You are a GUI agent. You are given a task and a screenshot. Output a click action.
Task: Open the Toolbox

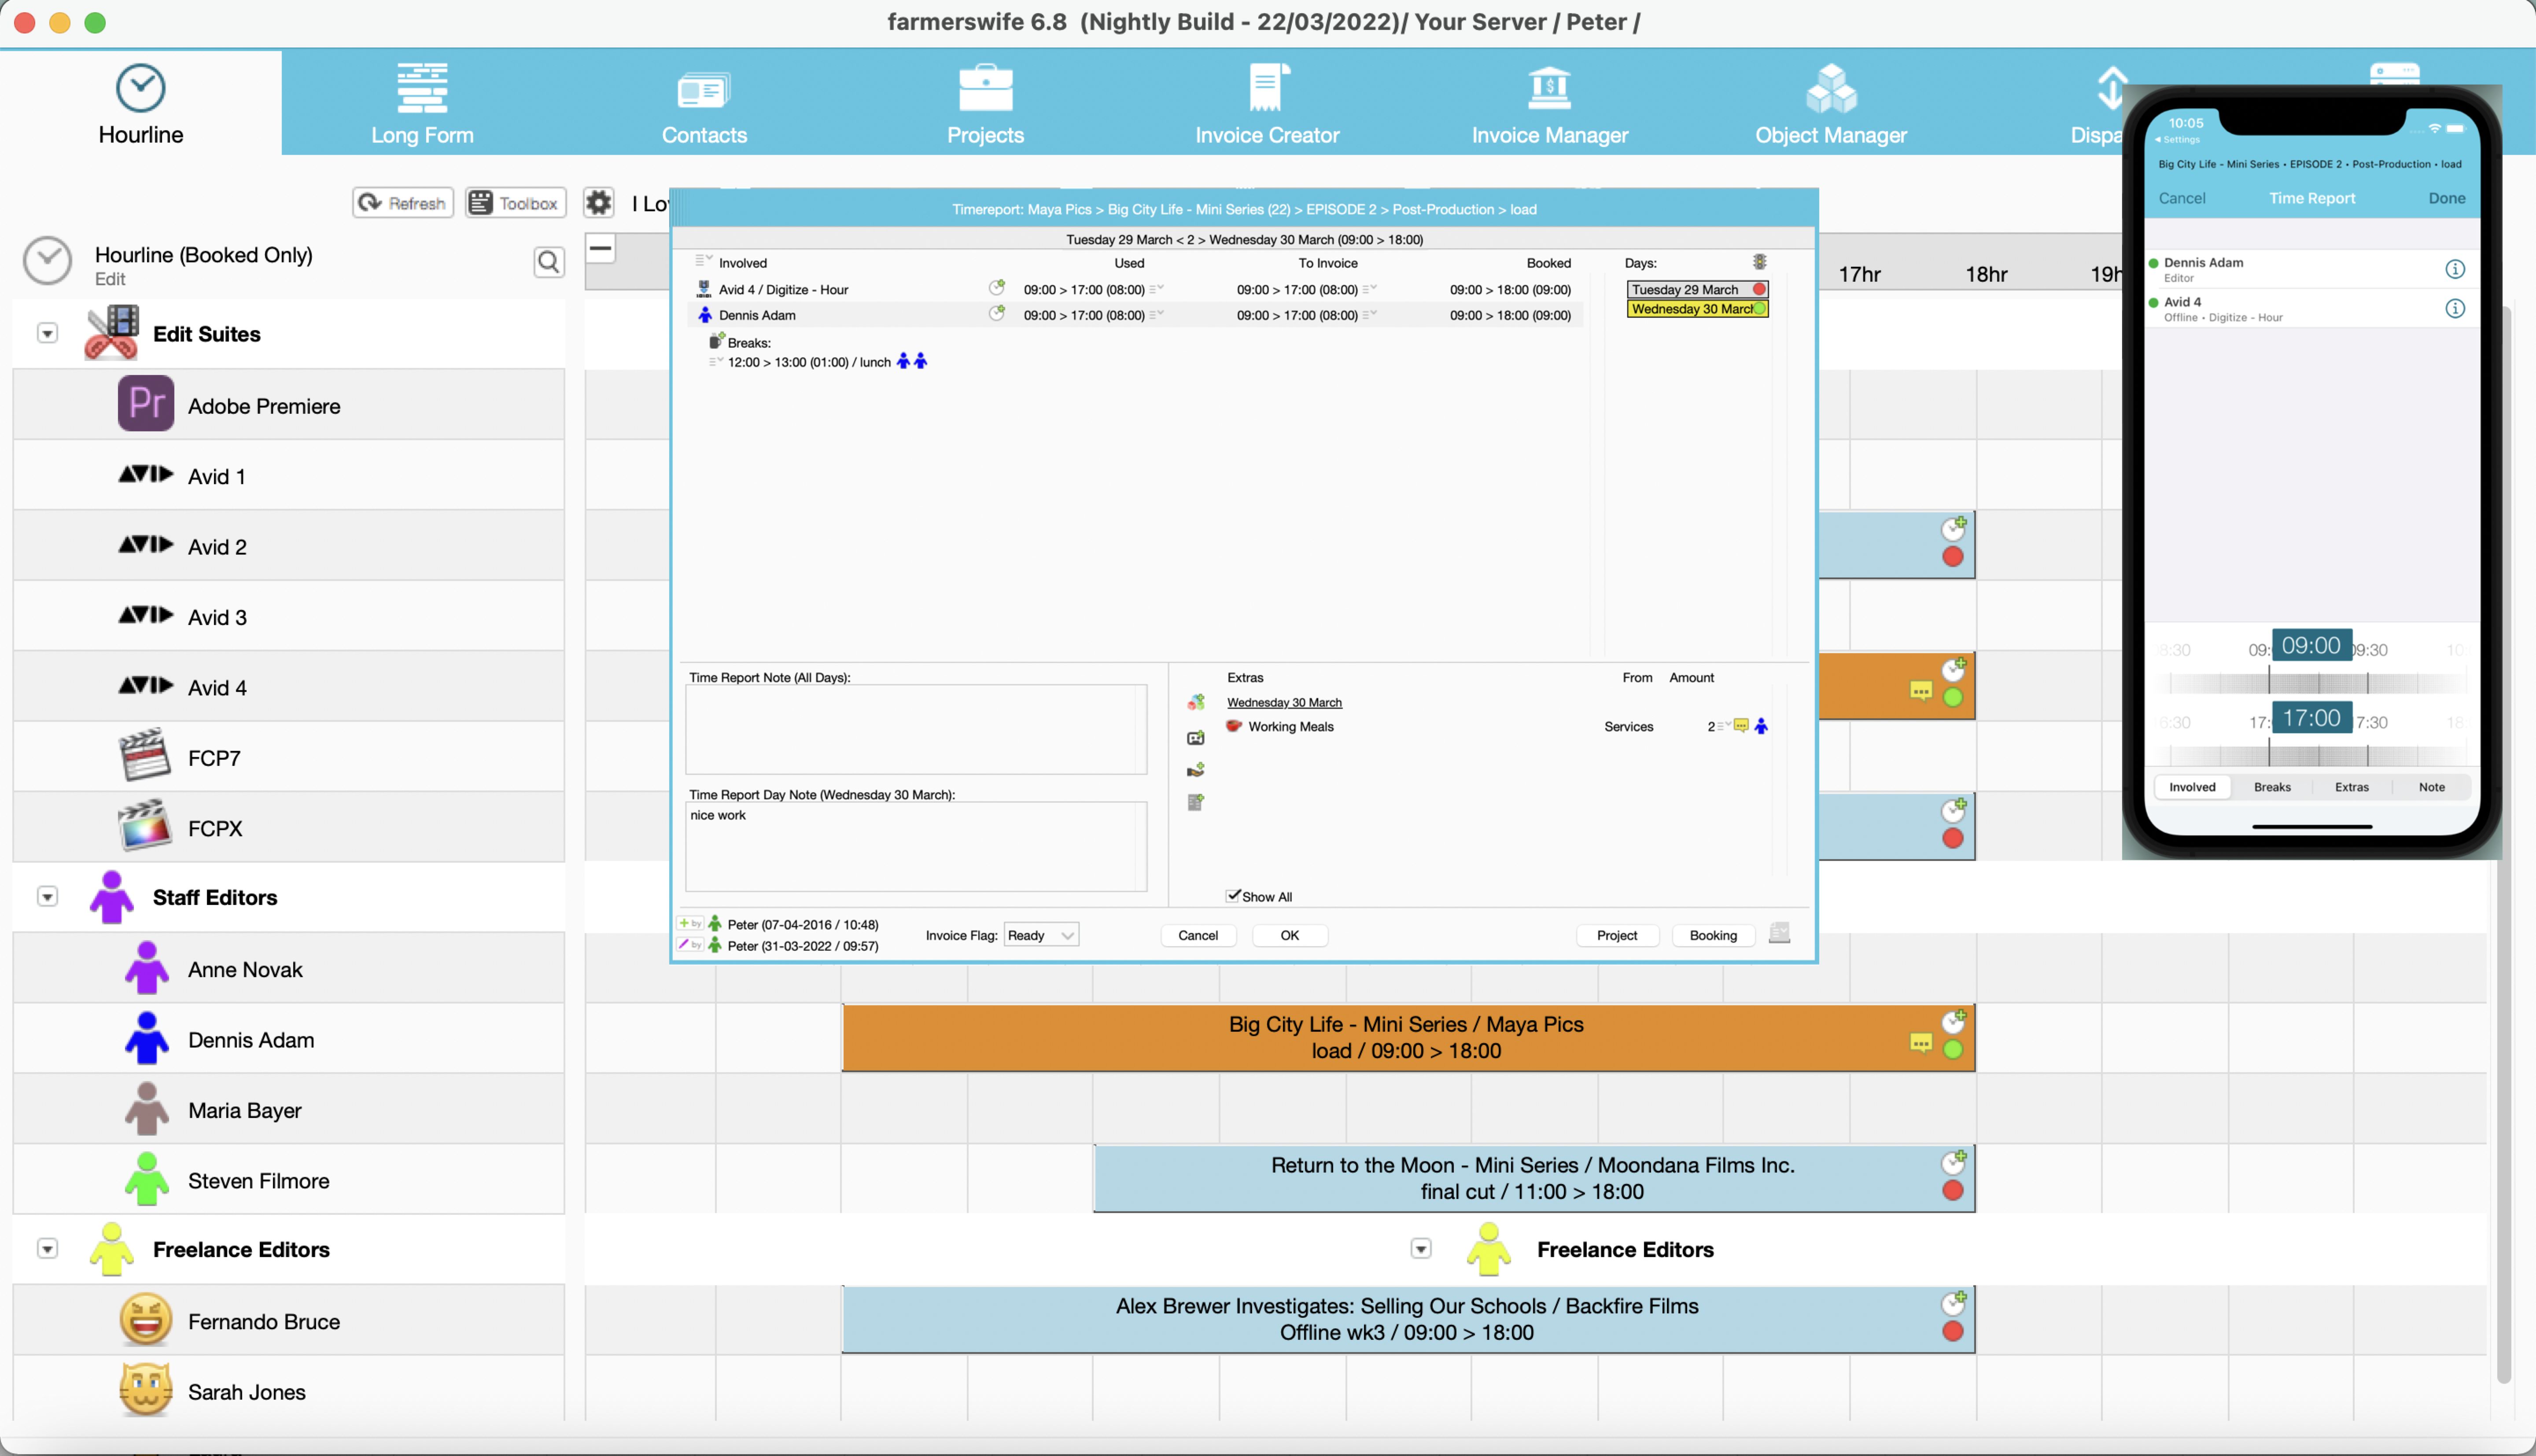tap(515, 203)
